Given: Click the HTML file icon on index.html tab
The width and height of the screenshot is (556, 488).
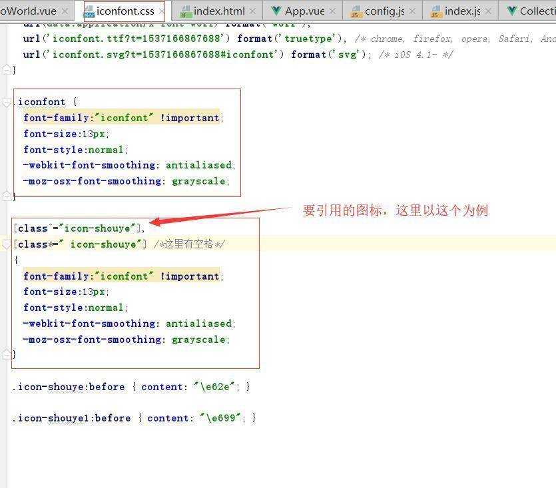Looking at the screenshot, I should click(186, 12).
